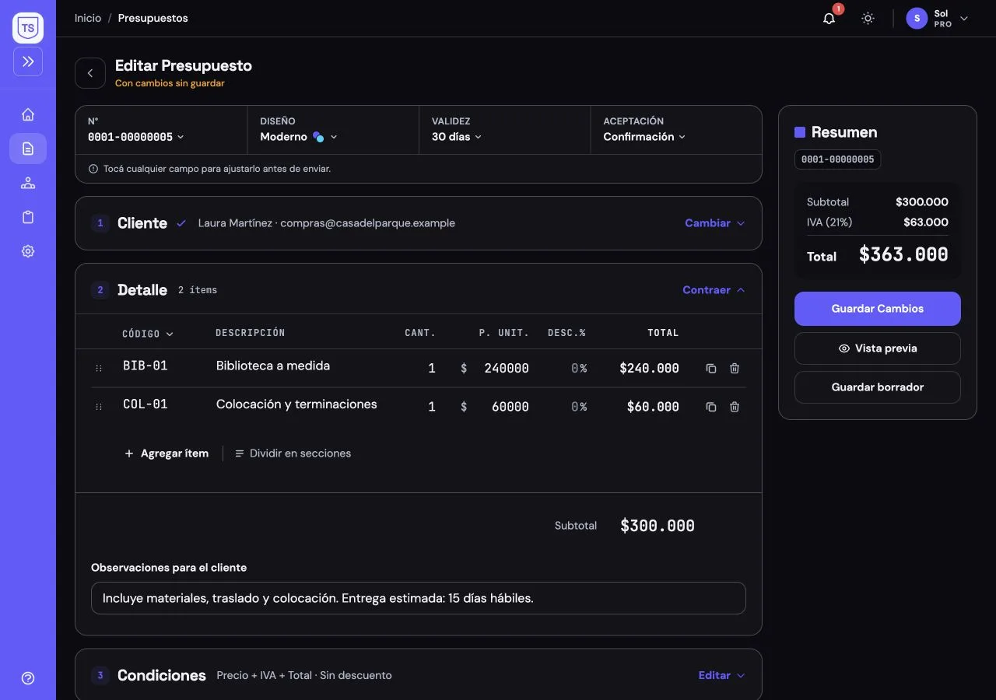The height and width of the screenshot is (700, 996).
Task: Open the Validez 30 días dropdown
Action: tap(457, 137)
